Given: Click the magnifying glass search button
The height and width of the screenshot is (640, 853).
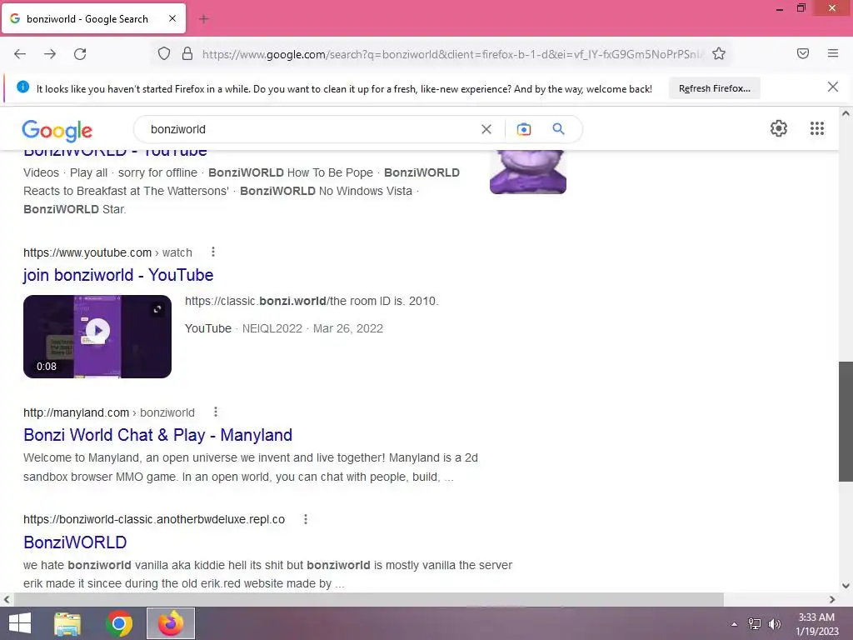Looking at the screenshot, I should tap(558, 129).
